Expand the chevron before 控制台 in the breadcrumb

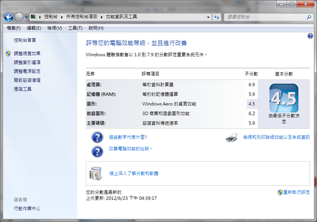point(40,17)
